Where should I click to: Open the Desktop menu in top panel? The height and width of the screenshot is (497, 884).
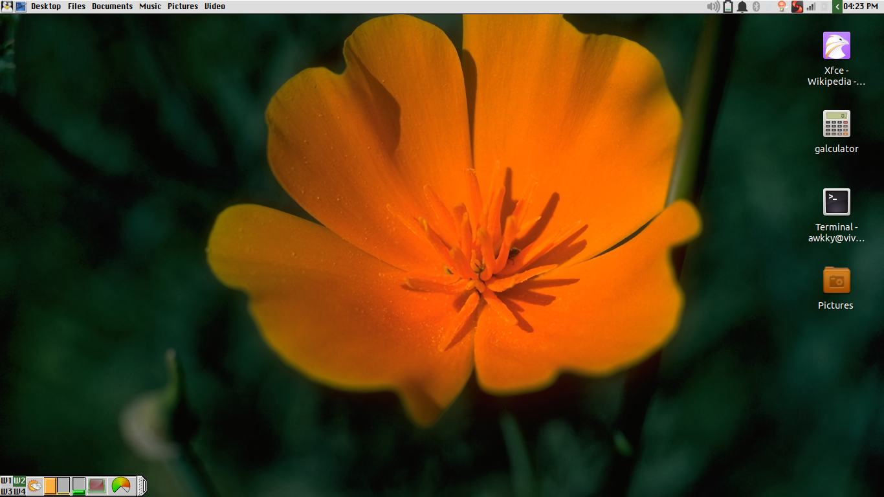point(46,6)
